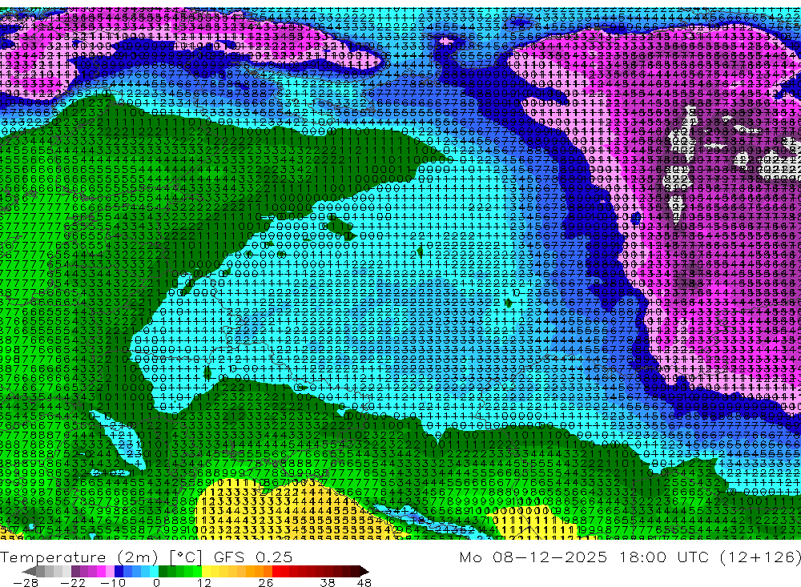Click the darkest green swatch after the 0 mark
801x587 pixels.
(x=163, y=571)
